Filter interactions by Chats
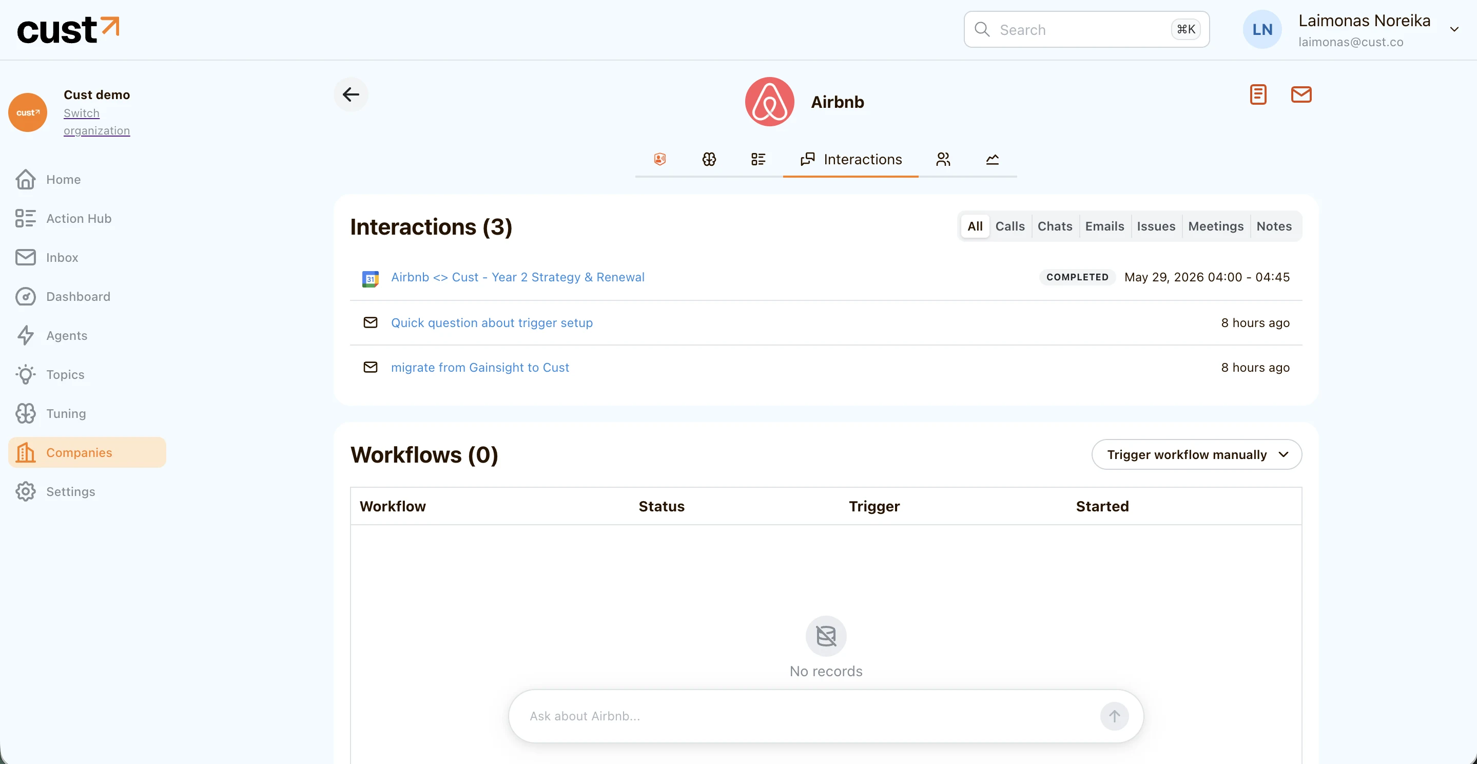Image resolution: width=1477 pixels, height=764 pixels. (1055, 226)
